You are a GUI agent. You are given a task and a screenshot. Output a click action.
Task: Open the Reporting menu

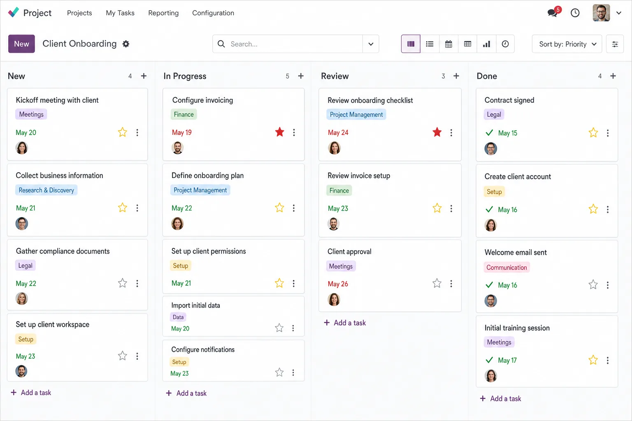tap(163, 13)
